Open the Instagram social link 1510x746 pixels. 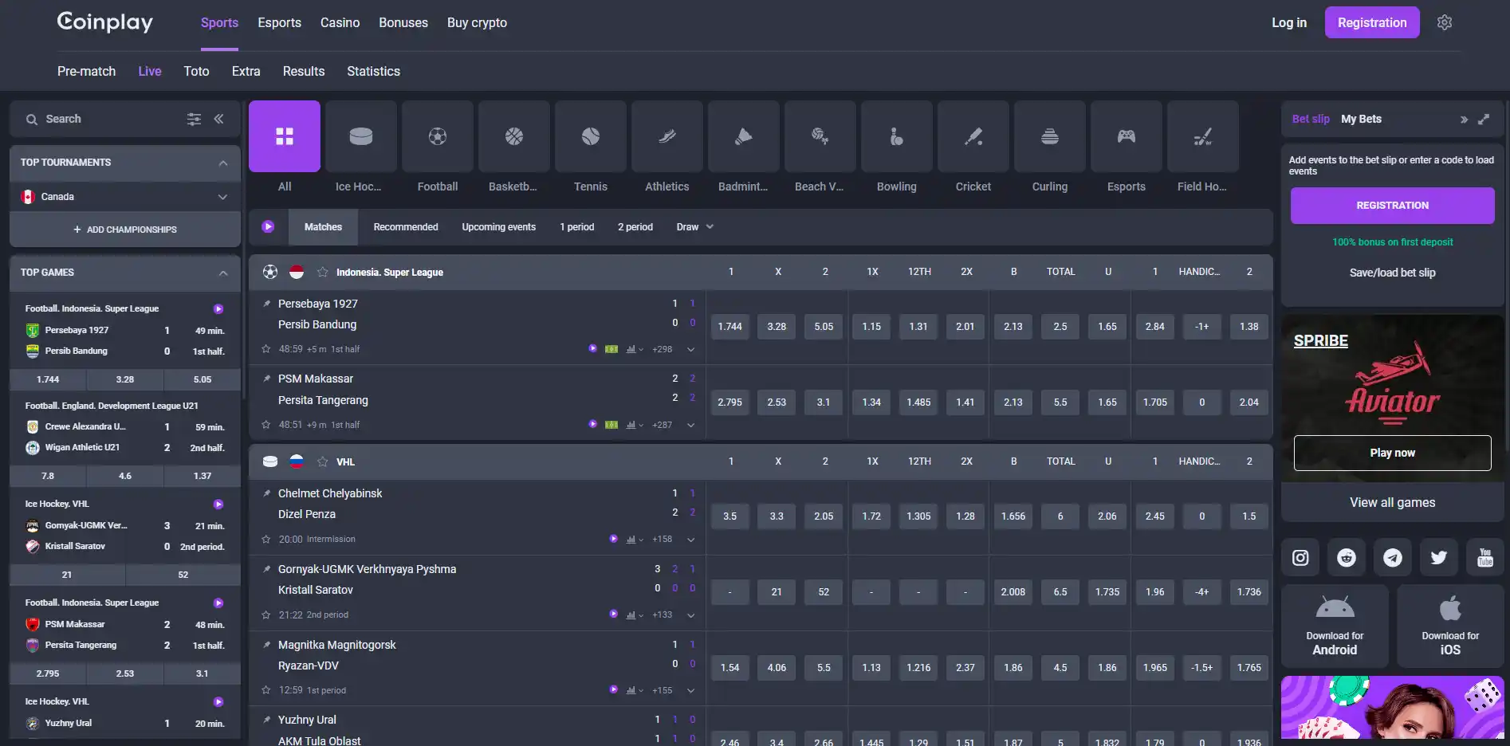click(x=1300, y=558)
